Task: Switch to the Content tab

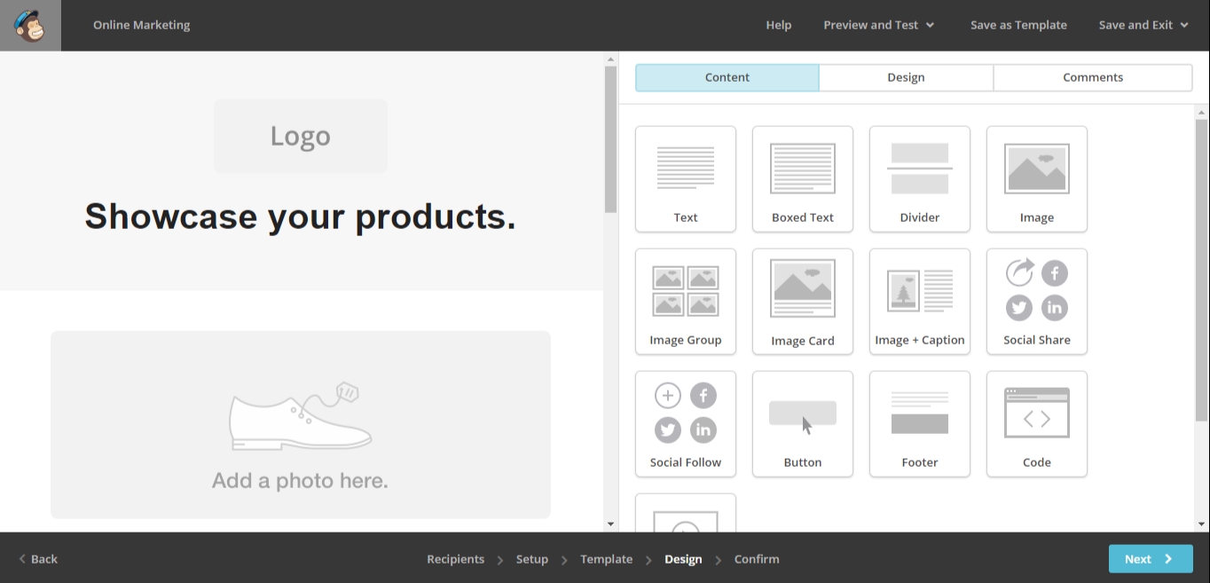Action: [727, 77]
